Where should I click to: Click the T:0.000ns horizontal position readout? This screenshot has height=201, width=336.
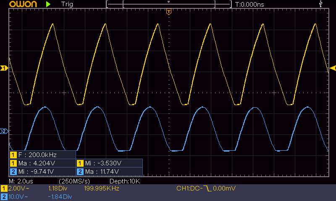(x=249, y=5)
